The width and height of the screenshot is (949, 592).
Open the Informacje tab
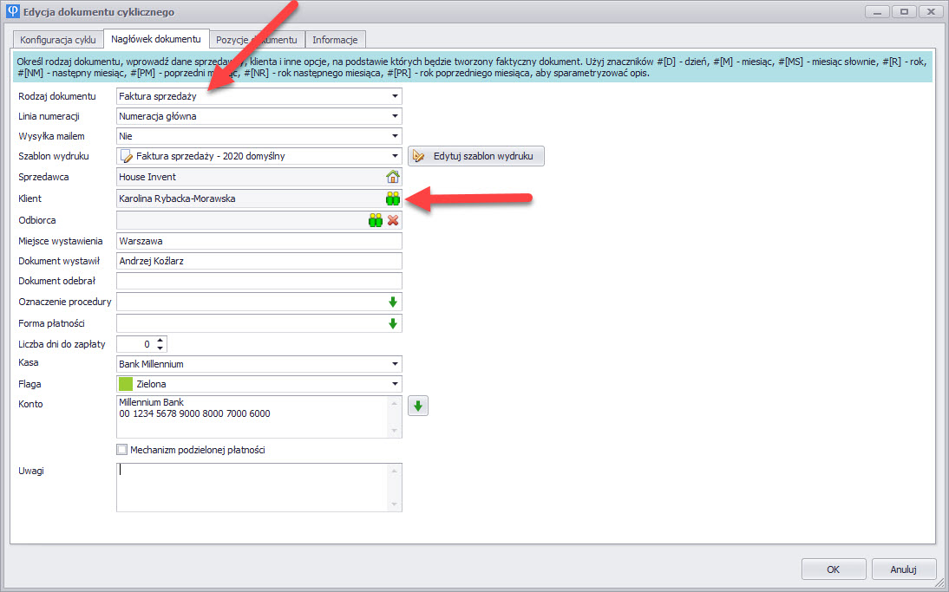coord(337,40)
